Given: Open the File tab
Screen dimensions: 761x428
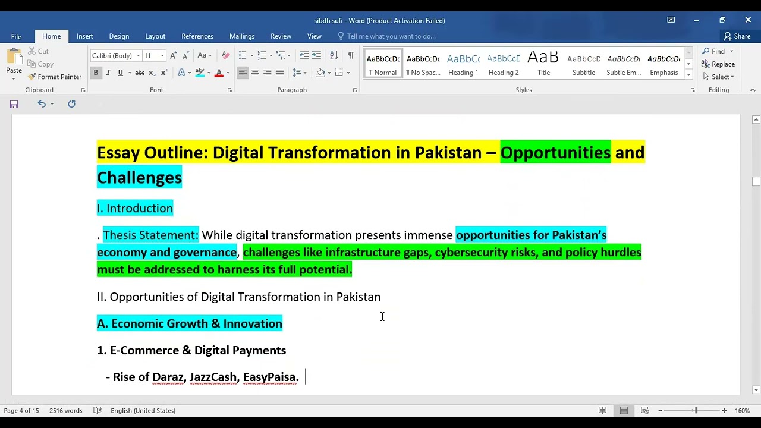Looking at the screenshot, I should [x=16, y=36].
